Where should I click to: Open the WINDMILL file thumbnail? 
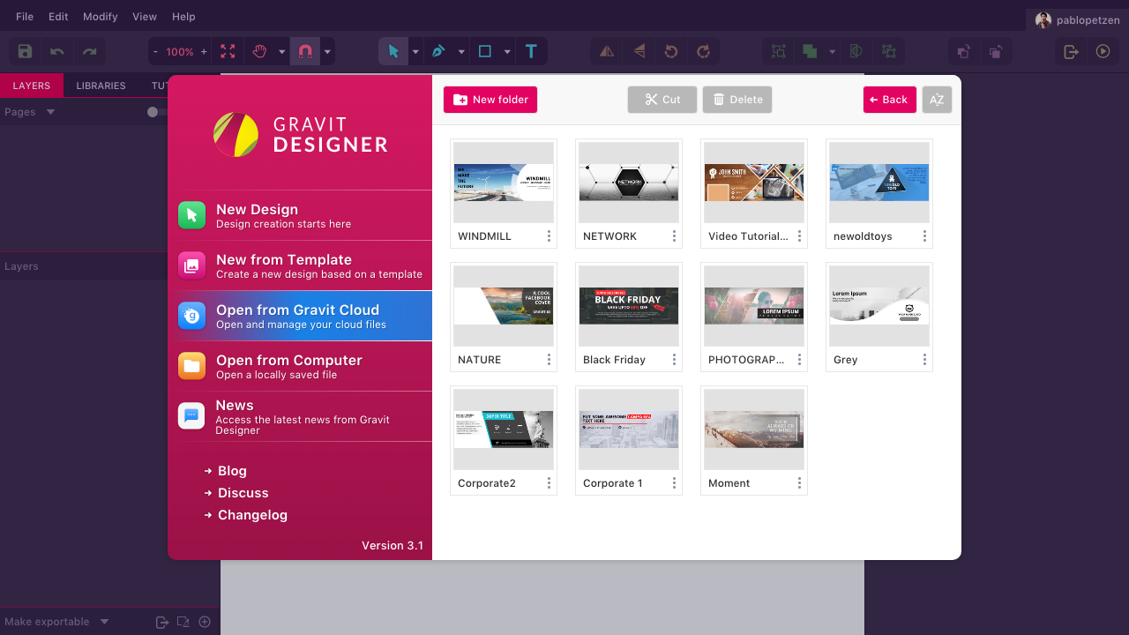tap(504, 183)
